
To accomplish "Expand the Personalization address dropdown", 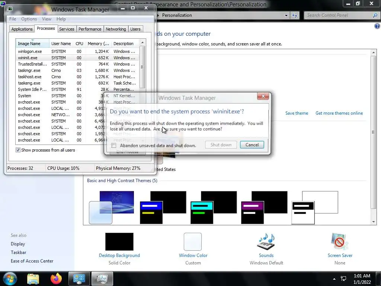I will [286, 15].
